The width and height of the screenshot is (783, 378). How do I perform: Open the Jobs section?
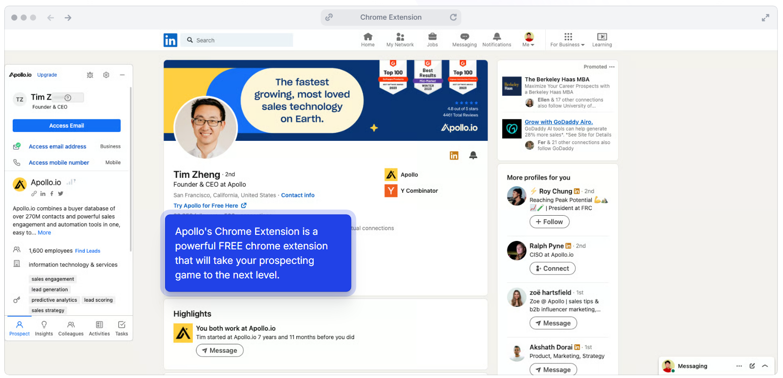click(432, 40)
